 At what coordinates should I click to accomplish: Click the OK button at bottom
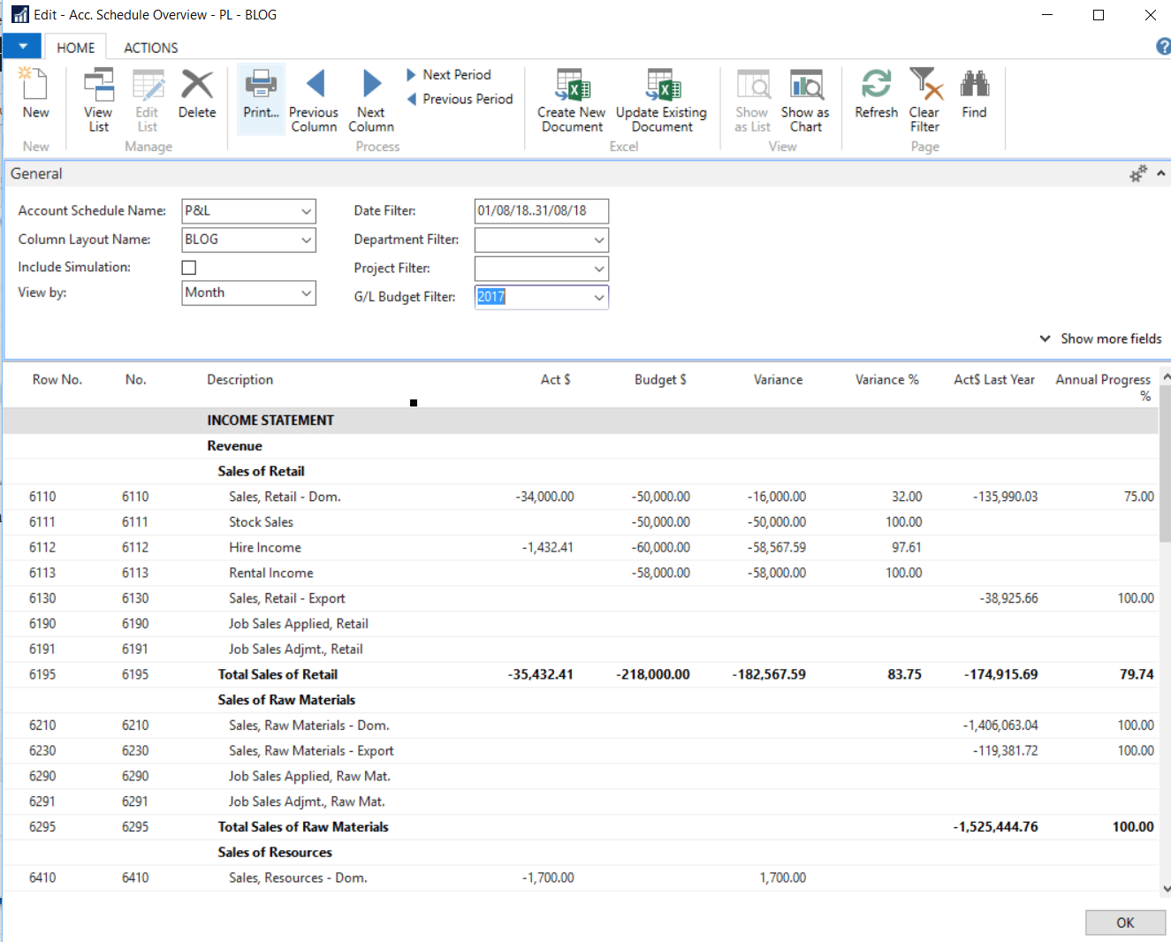[x=1125, y=922]
